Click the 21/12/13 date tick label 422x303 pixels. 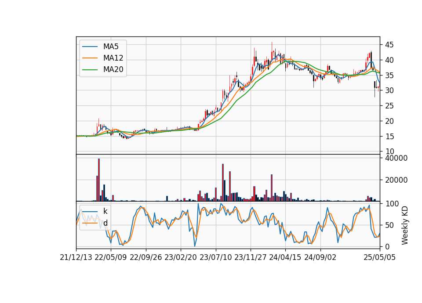[76, 258]
